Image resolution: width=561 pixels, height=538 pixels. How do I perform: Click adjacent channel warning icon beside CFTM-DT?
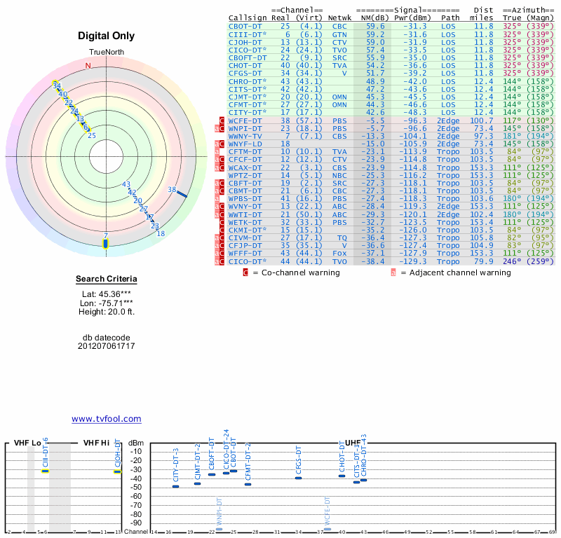217,151
